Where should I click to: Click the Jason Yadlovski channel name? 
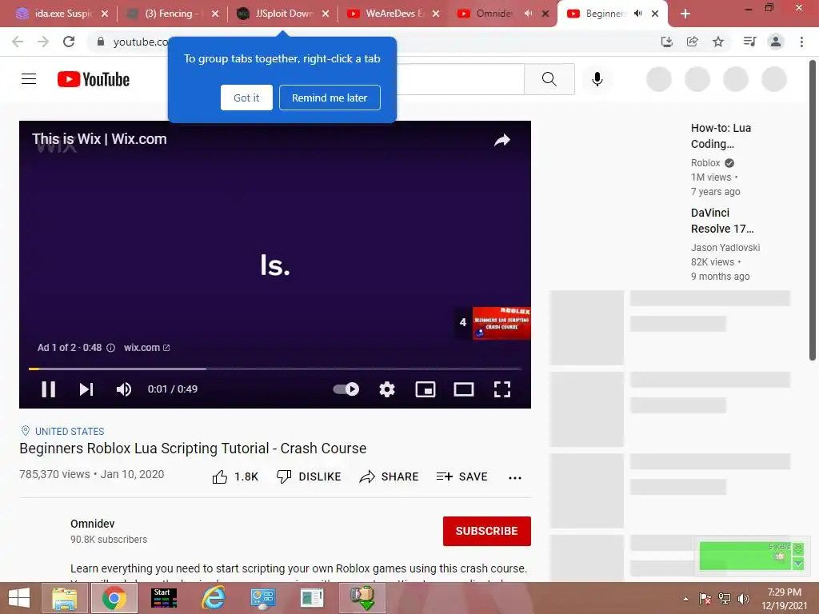725,248
